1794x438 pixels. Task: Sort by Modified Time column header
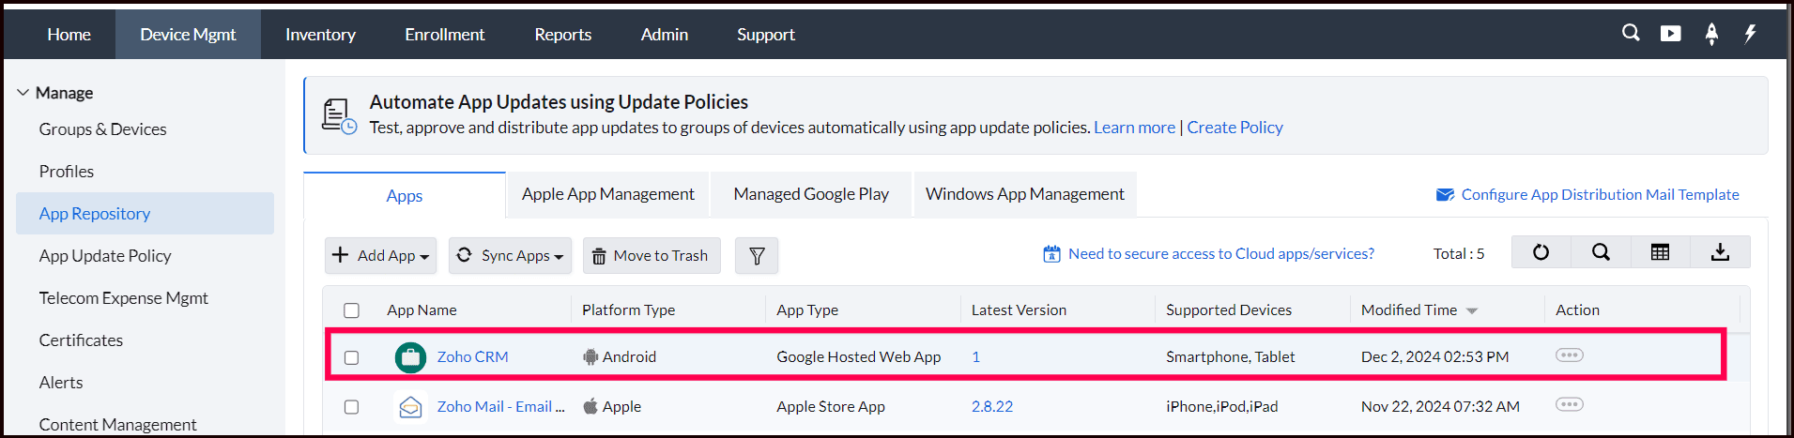(1409, 310)
